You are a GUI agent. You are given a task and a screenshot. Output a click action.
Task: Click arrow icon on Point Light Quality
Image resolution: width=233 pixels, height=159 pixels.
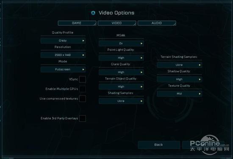(x=141, y=58)
